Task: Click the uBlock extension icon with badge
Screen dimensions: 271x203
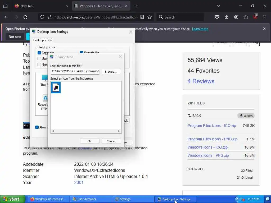Action: (255, 17)
